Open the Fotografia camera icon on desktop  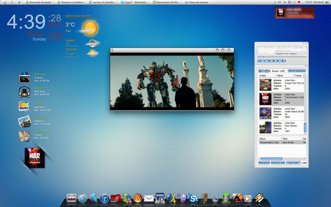coord(25,121)
